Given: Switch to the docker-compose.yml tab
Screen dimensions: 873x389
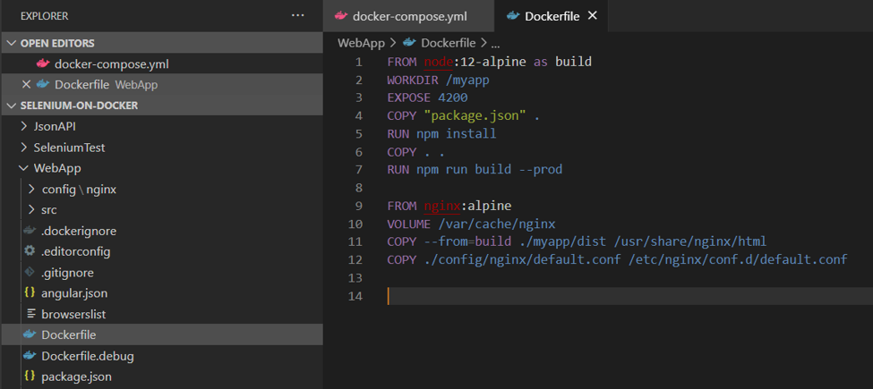Looking at the screenshot, I should [x=409, y=16].
